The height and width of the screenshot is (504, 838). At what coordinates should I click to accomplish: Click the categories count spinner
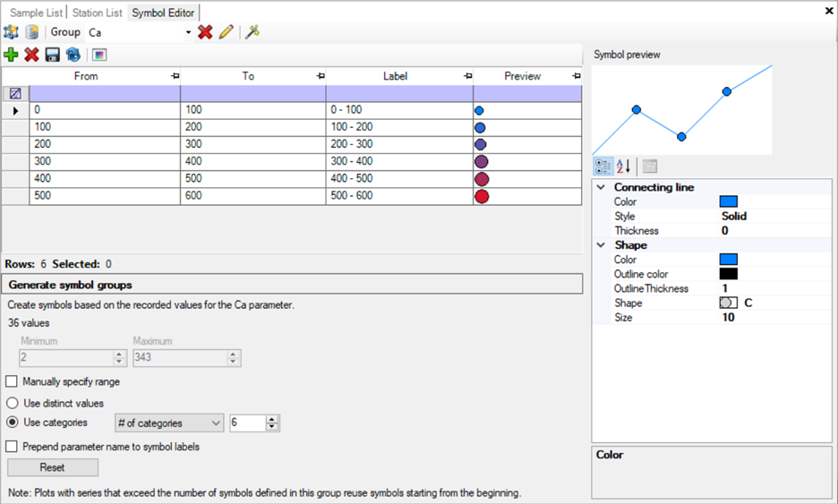pos(272,423)
